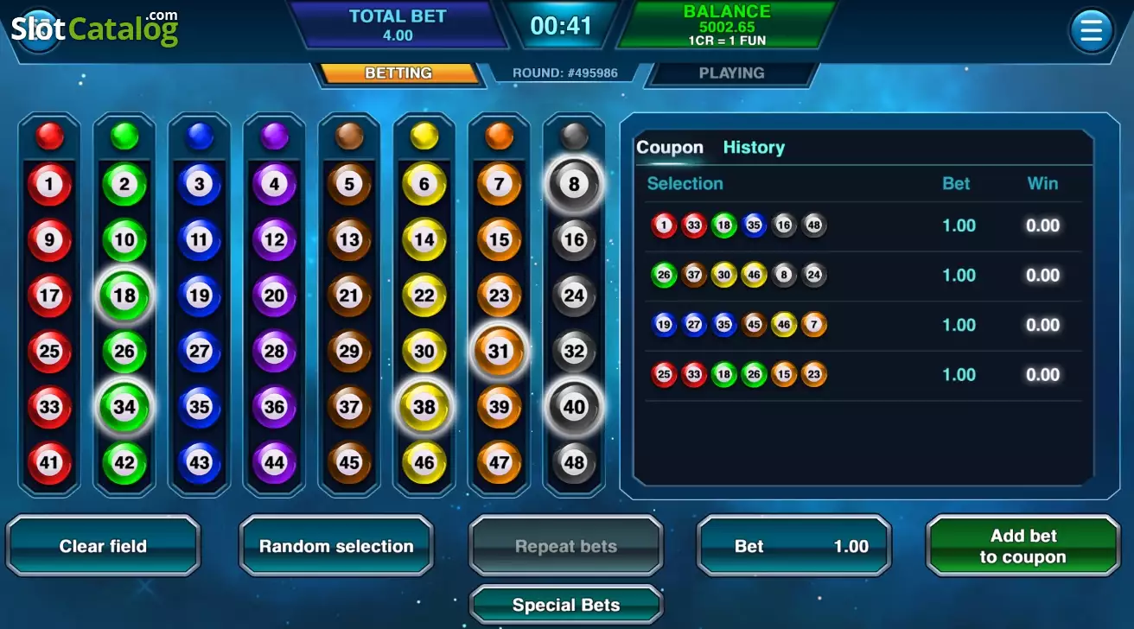Choose blue ball number 43

[200, 462]
